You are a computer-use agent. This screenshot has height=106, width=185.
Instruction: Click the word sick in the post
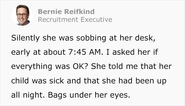[x=57, y=81]
